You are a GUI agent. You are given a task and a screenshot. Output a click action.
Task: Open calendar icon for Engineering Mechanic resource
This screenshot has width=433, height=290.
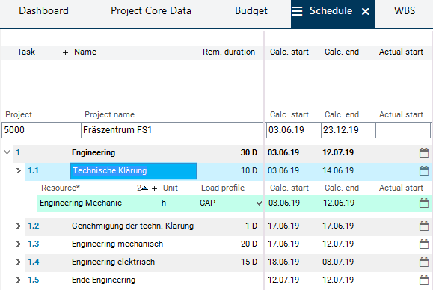coord(424,203)
